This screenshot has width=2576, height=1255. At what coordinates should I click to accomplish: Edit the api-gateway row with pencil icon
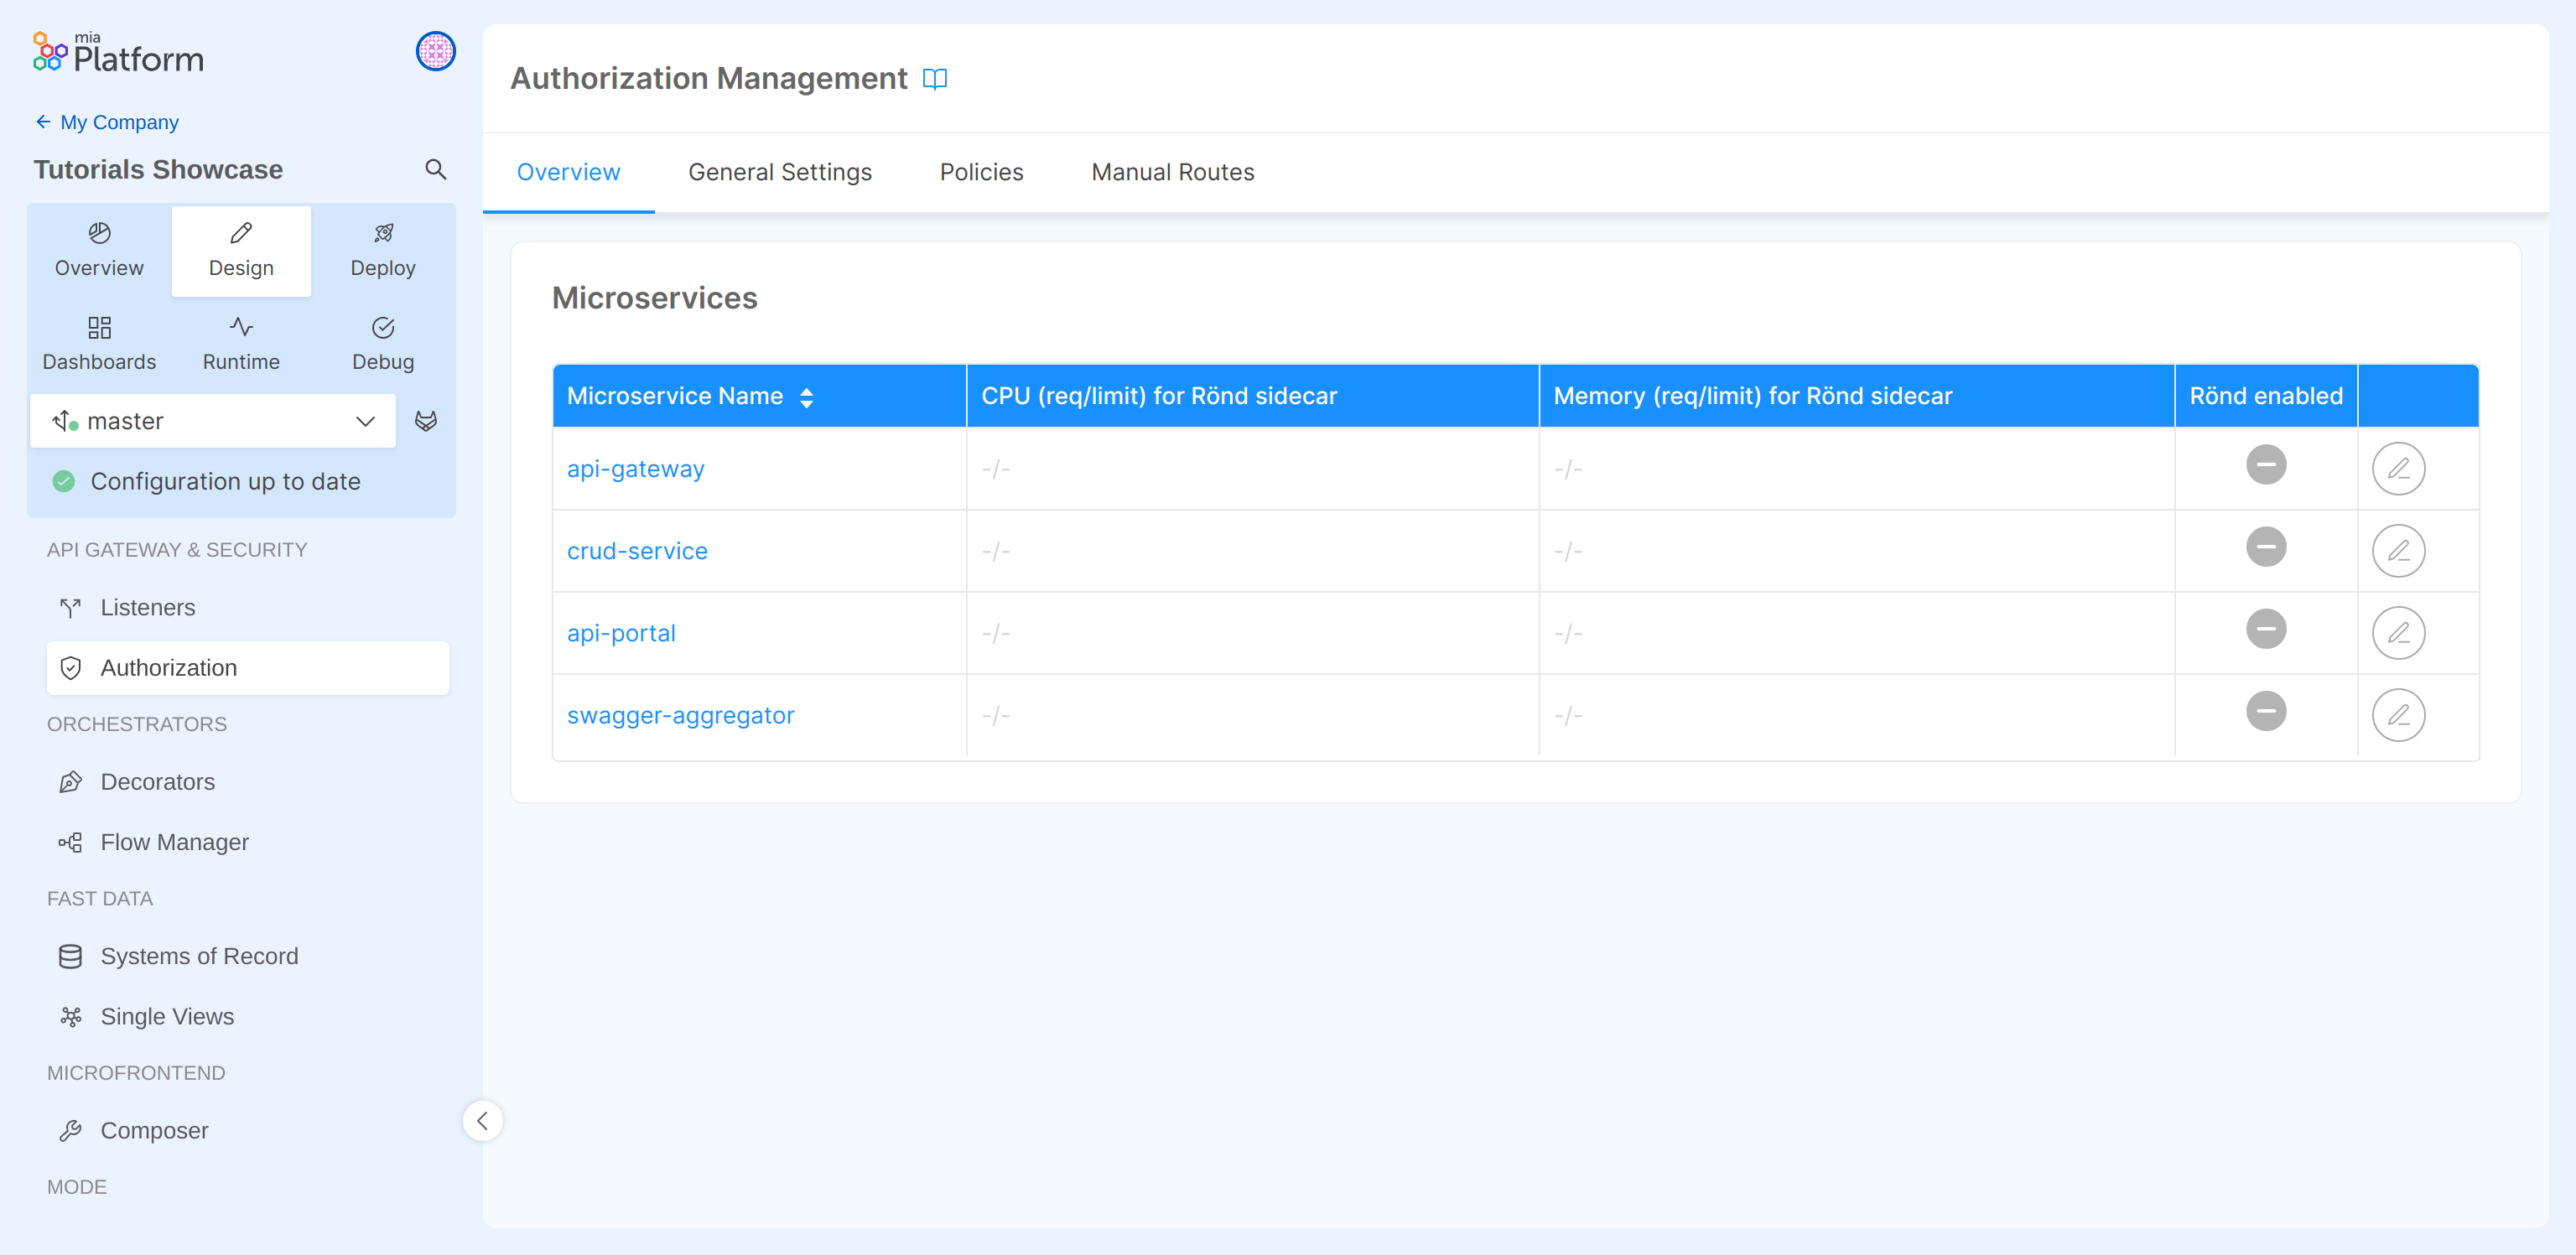tap(2398, 469)
